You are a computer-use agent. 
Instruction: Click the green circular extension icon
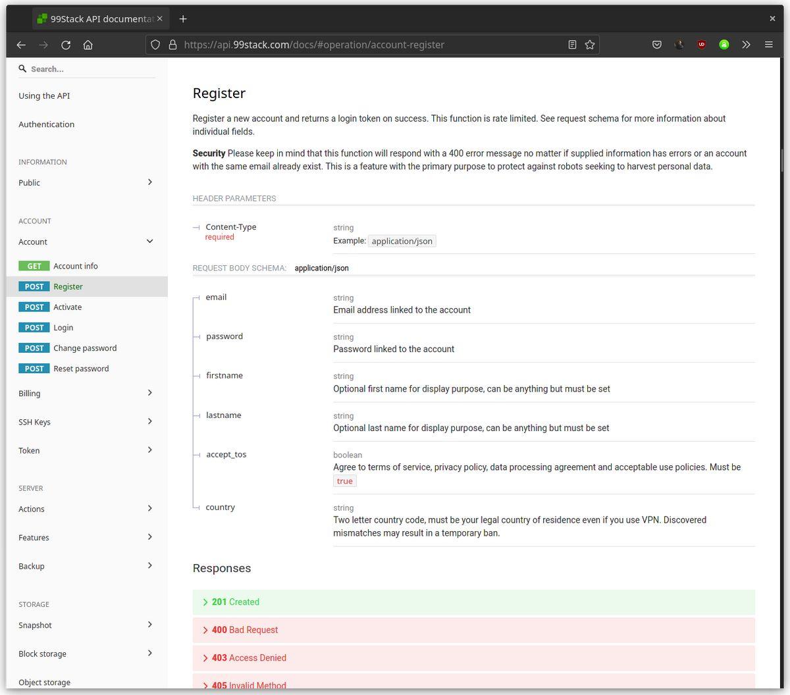(724, 45)
